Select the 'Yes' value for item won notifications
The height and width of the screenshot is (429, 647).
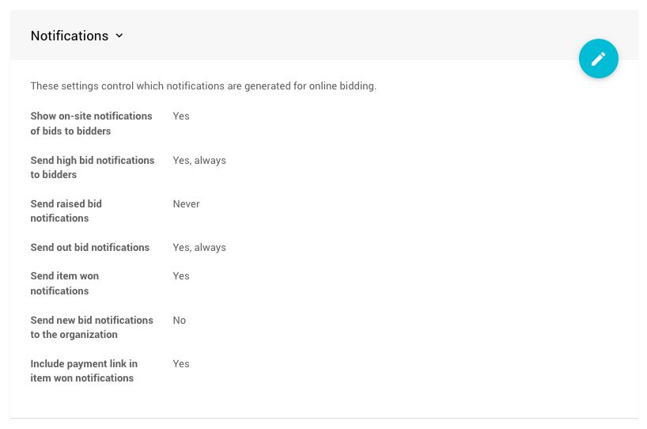[181, 276]
